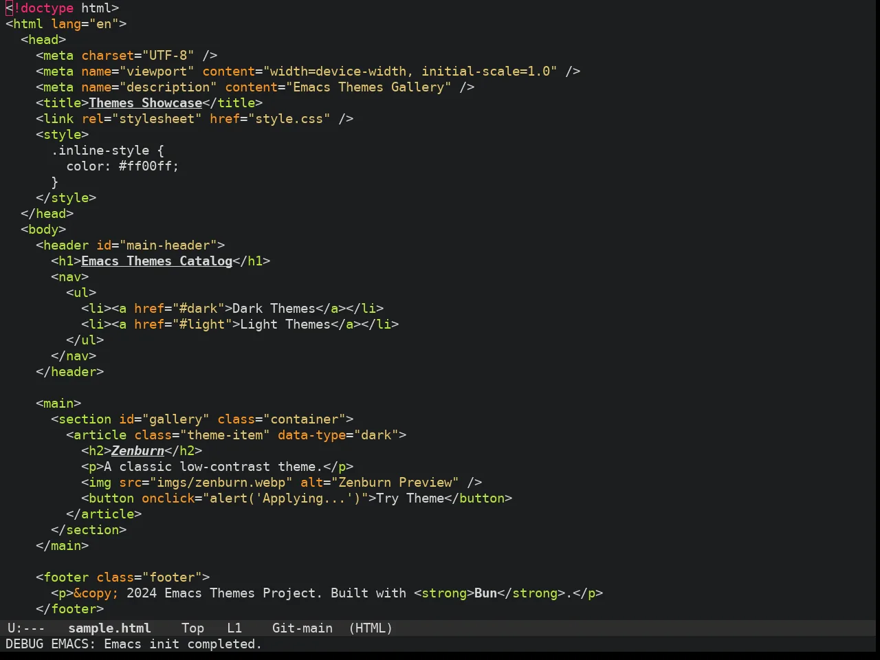Viewport: 880px width, 660px height.
Task: Click the #ff00ff color value
Action: (146, 166)
